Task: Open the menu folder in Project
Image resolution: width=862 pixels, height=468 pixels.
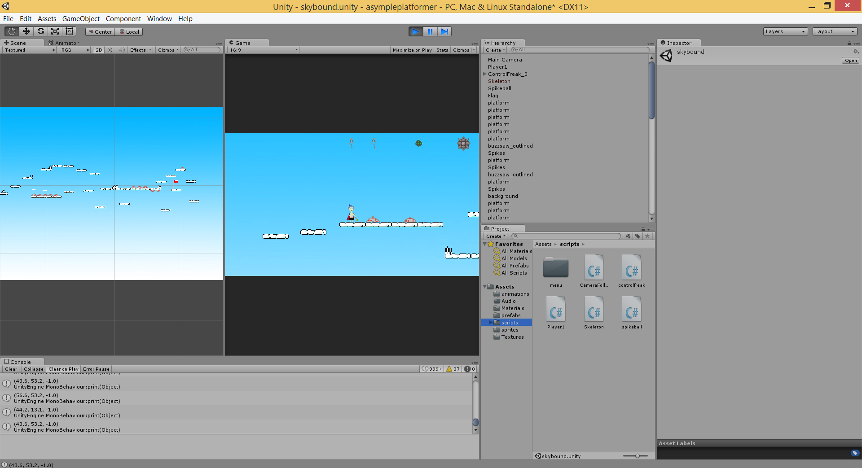Action: point(556,272)
